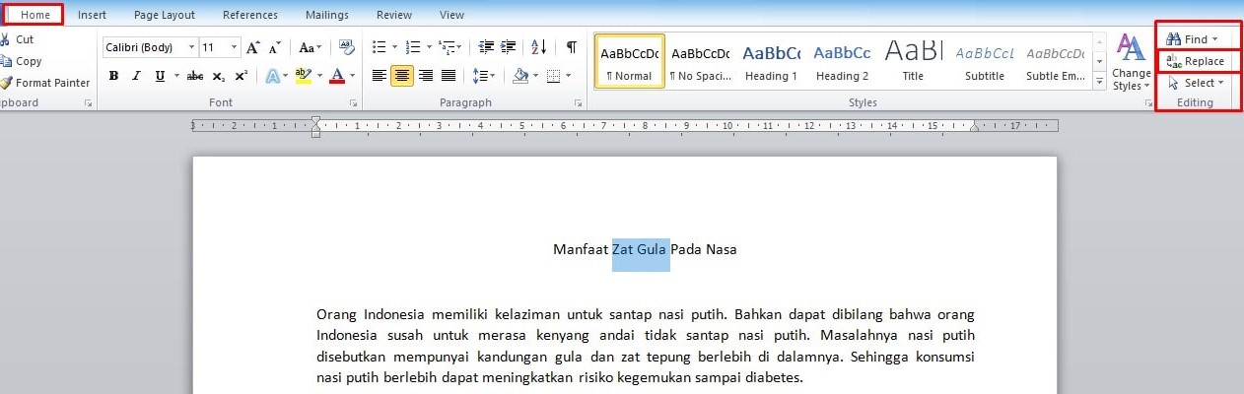Viewport: 1244px width, 394px height.
Task: Click the Strikethrough icon
Action: click(195, 76)
